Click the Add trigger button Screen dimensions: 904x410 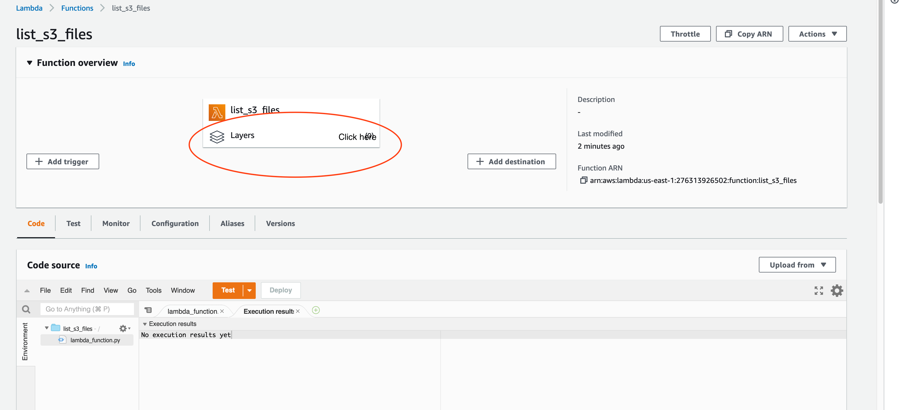[63, 161]
